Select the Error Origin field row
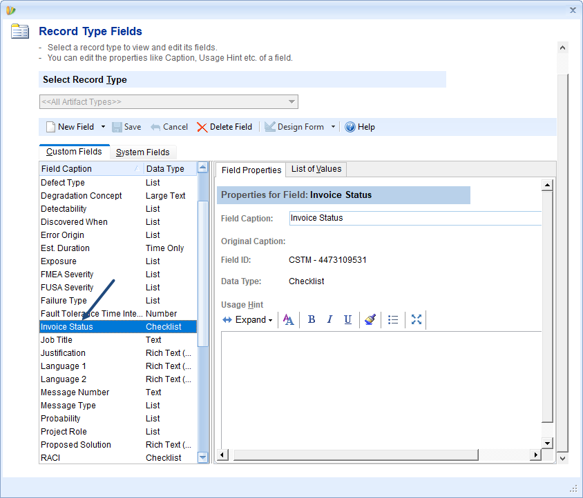583x498 pixels. tap(118, 235)
